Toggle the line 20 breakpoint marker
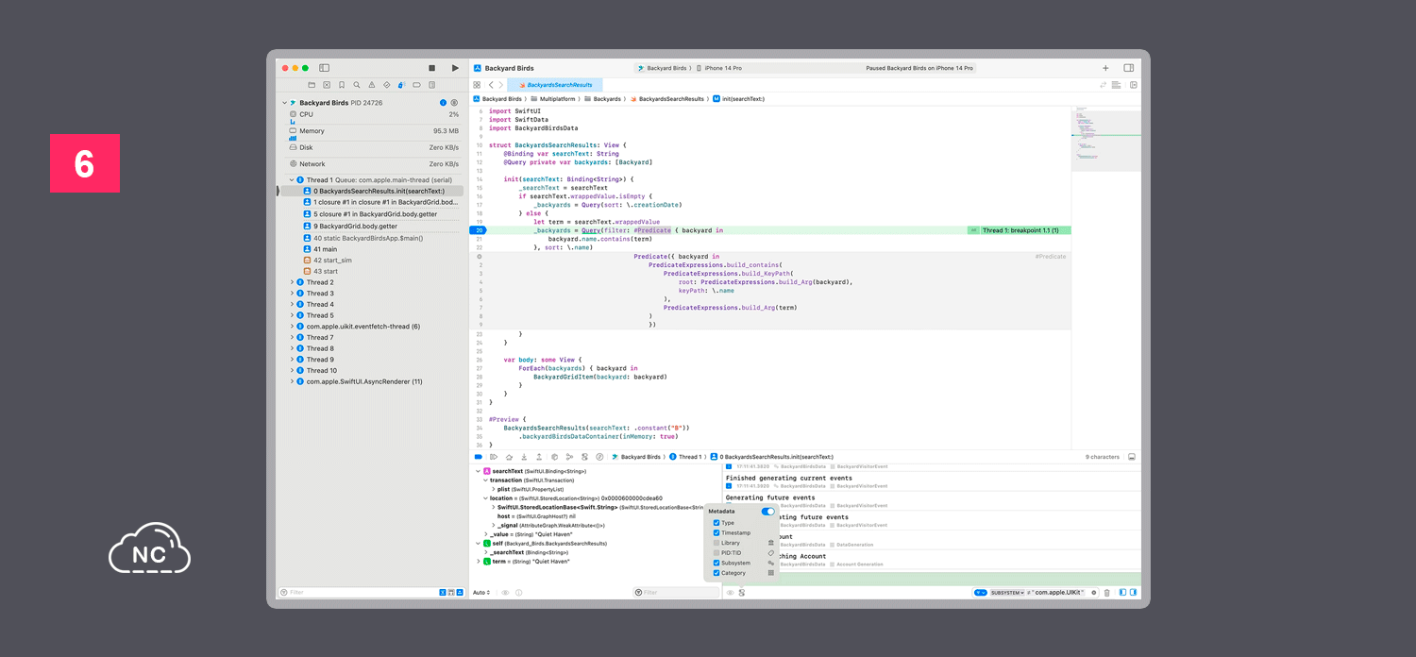This screenshot has width=1416, height=657. click(479, 230)
